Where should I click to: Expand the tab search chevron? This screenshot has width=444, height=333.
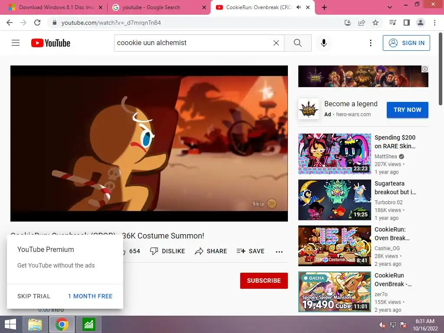coord(390,7)
